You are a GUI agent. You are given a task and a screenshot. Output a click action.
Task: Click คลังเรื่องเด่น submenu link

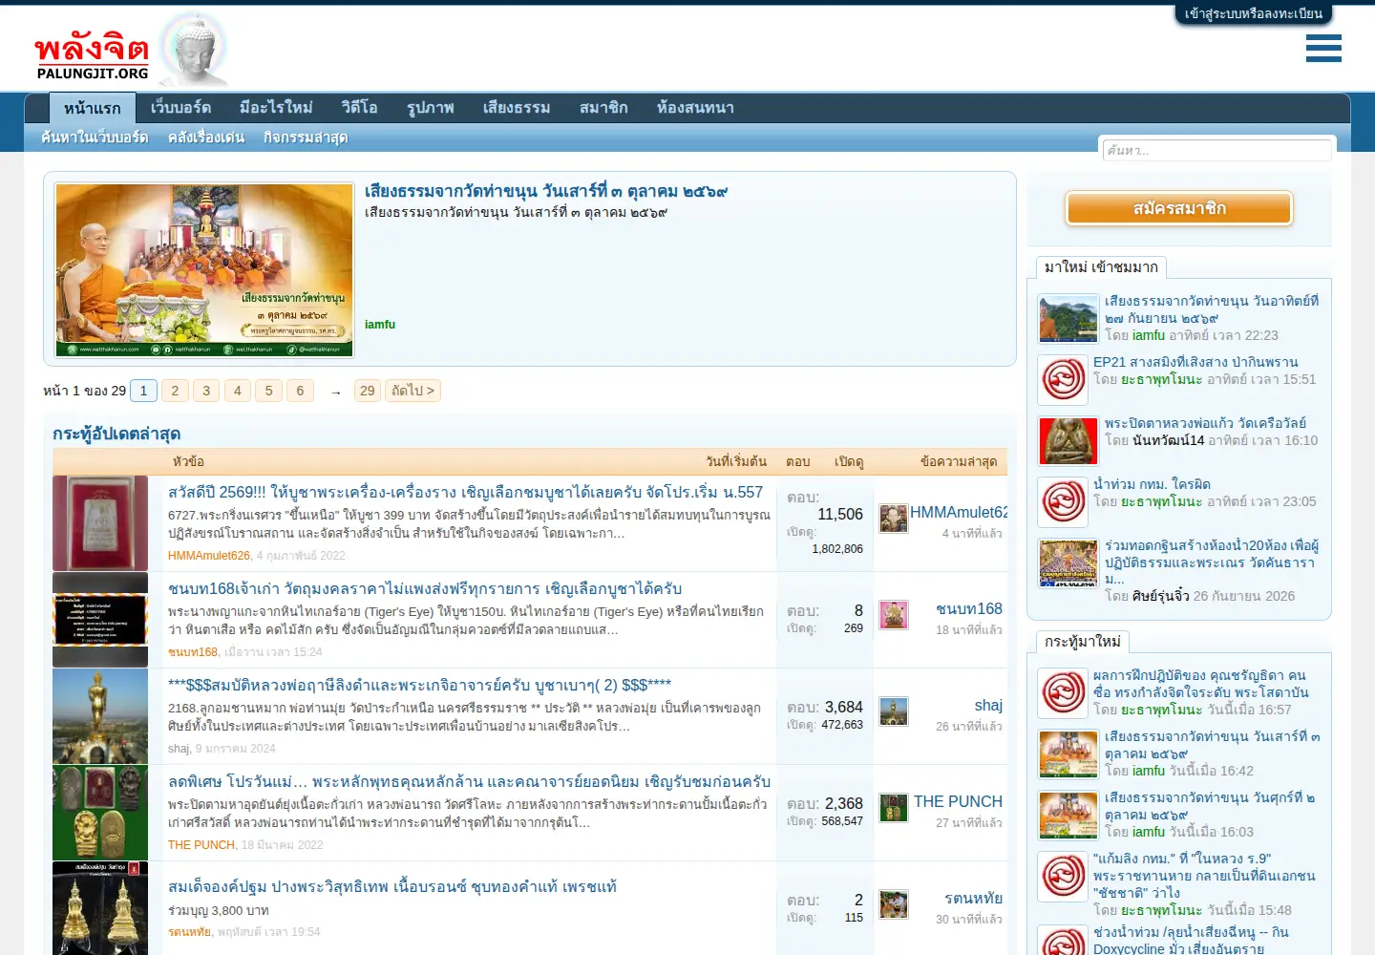click(x=206, y=138)
